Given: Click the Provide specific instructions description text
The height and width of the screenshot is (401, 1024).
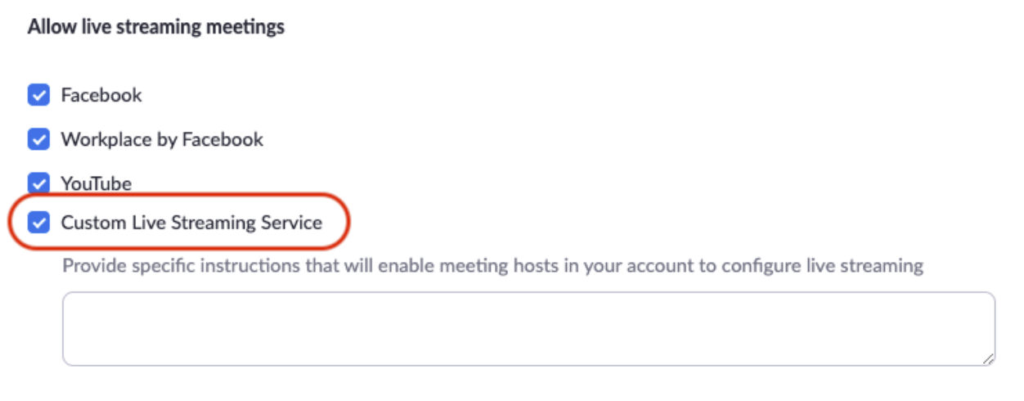Looking at the screenshot, I should pos(493,266).
